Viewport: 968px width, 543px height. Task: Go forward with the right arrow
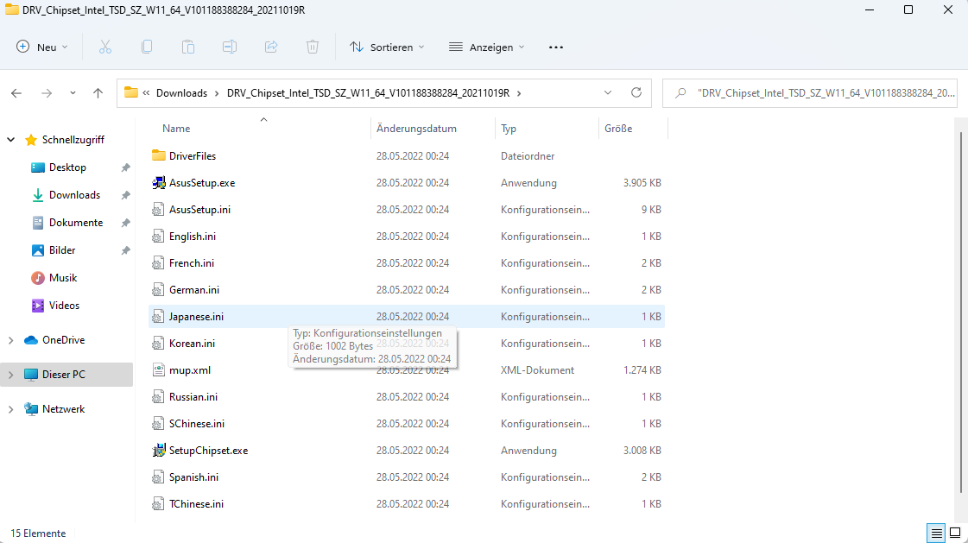pos(47,93)
